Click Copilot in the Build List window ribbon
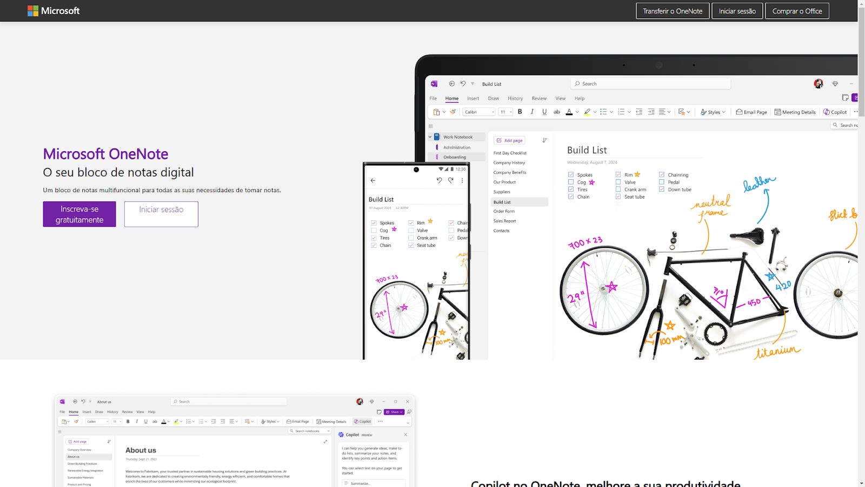 pos(835,112)
